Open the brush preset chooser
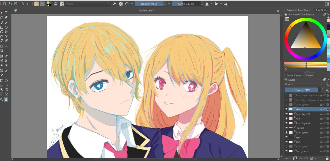Viewport: 330px width, 161px height. [62, 4]
